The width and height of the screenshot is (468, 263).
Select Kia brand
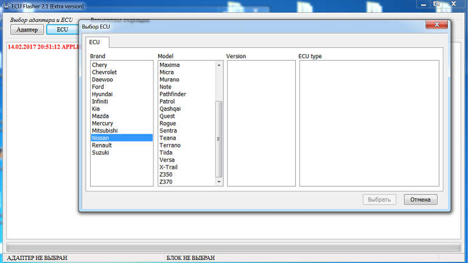click(122, 109)
